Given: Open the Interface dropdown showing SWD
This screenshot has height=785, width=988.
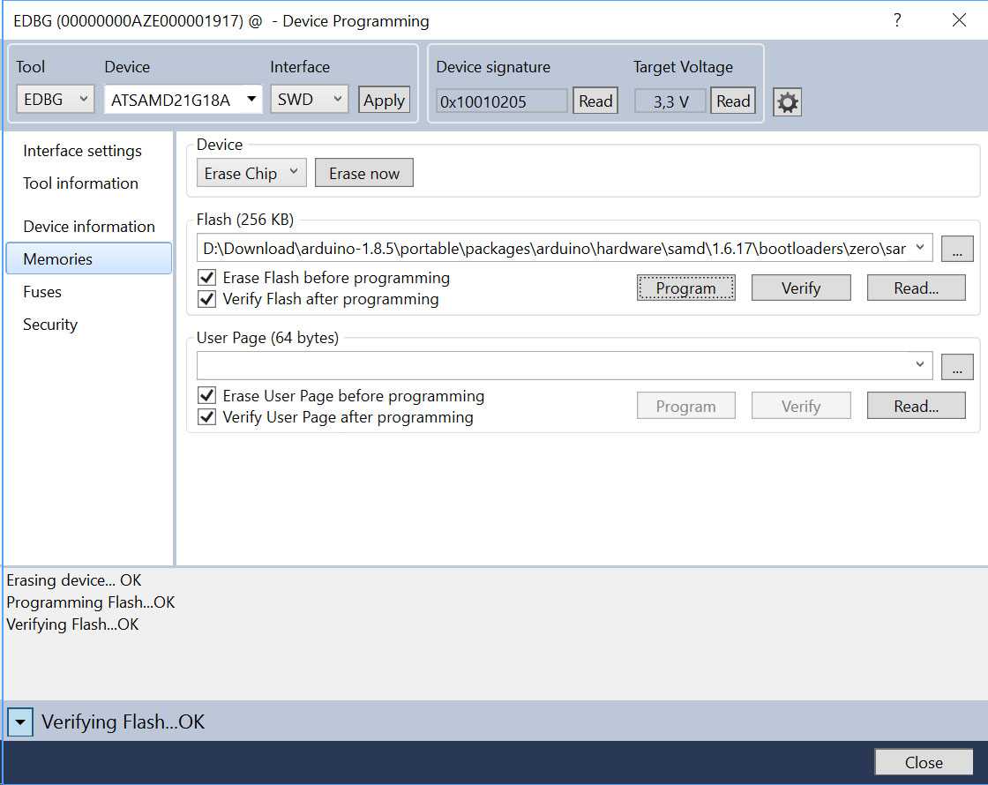Looking at the screenshot, I should (x=309, y=100).
